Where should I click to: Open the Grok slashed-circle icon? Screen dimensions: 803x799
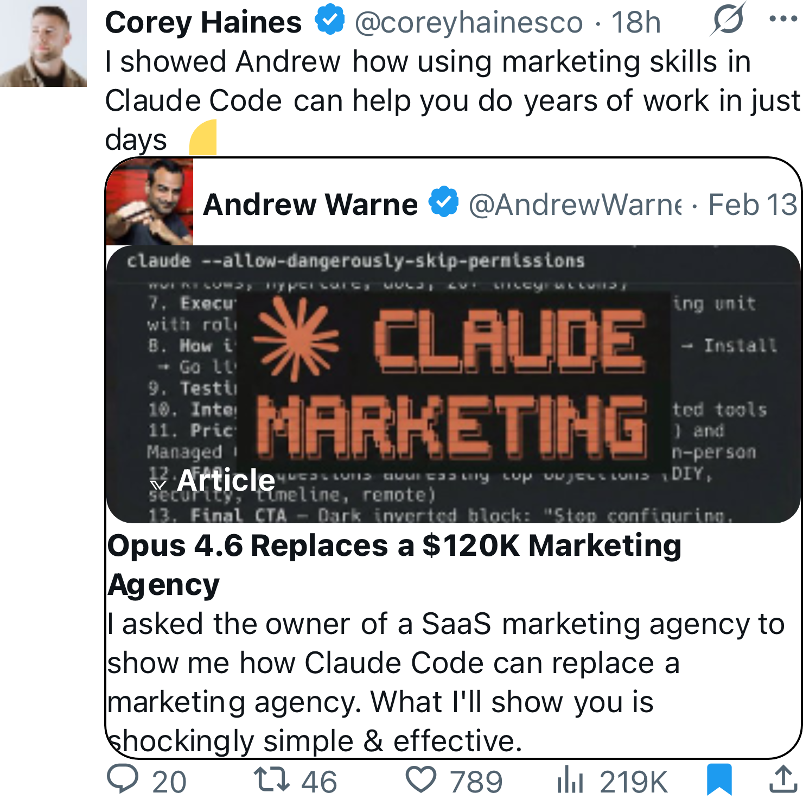coord(728,19)
